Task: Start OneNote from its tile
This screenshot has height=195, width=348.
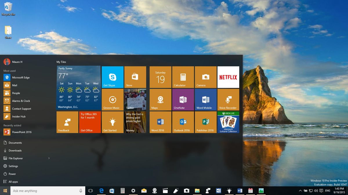Action: coord(183,99)
